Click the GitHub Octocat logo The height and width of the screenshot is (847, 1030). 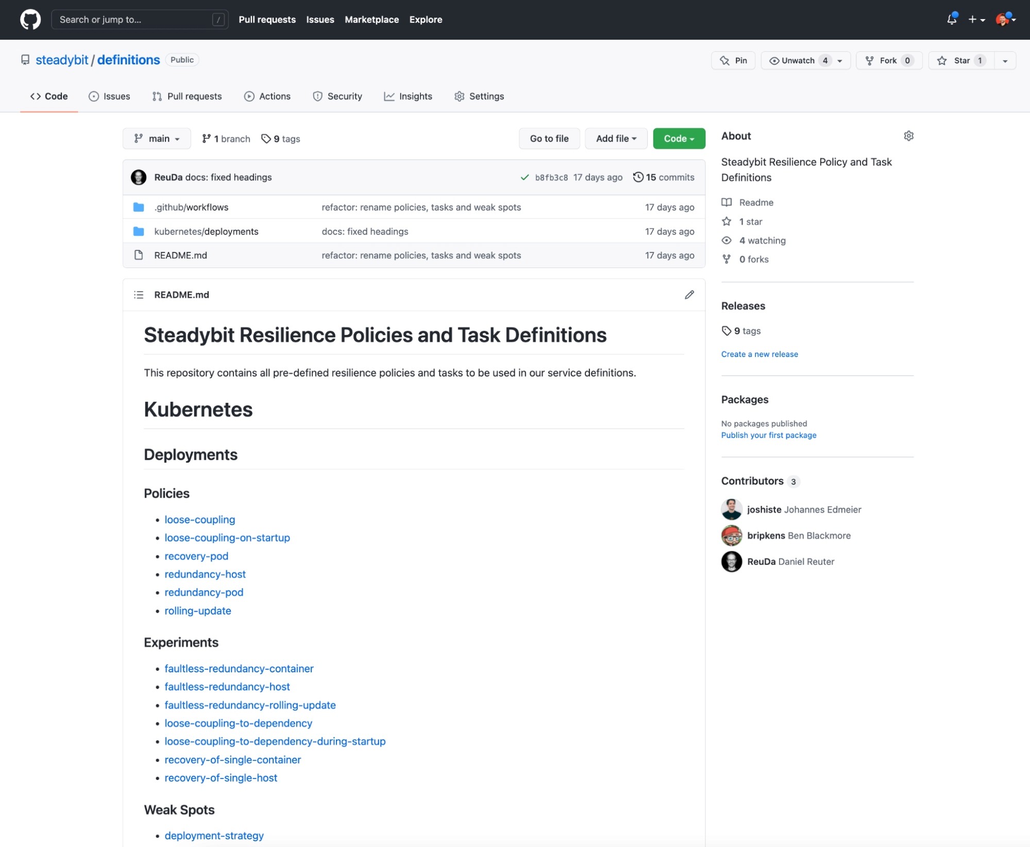click(30, 20)
